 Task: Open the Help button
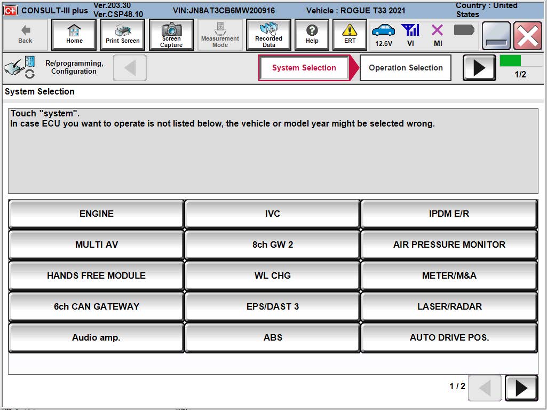(312, 35)
